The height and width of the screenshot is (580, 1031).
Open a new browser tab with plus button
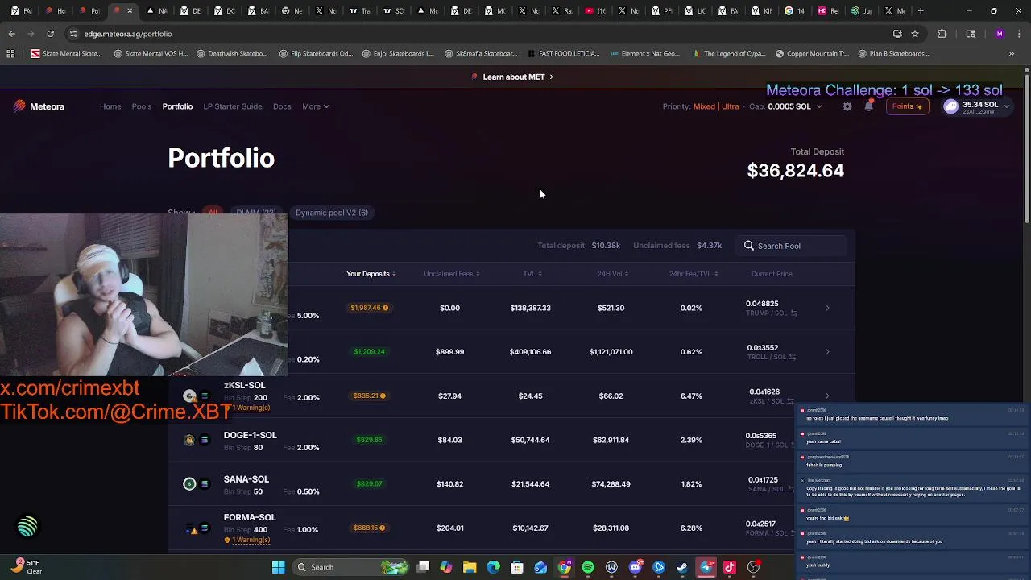[921, 11]
